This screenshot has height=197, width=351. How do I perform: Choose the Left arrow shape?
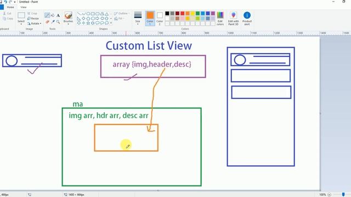click(x=102, y=18)
